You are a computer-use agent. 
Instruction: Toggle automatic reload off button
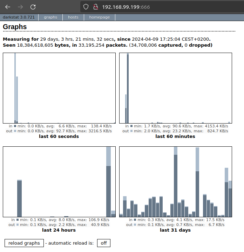coord(103,243)
